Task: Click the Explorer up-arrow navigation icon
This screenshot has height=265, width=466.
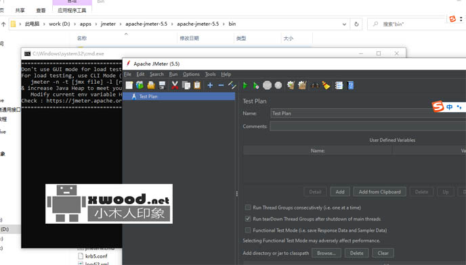Action: coord(3,24)
